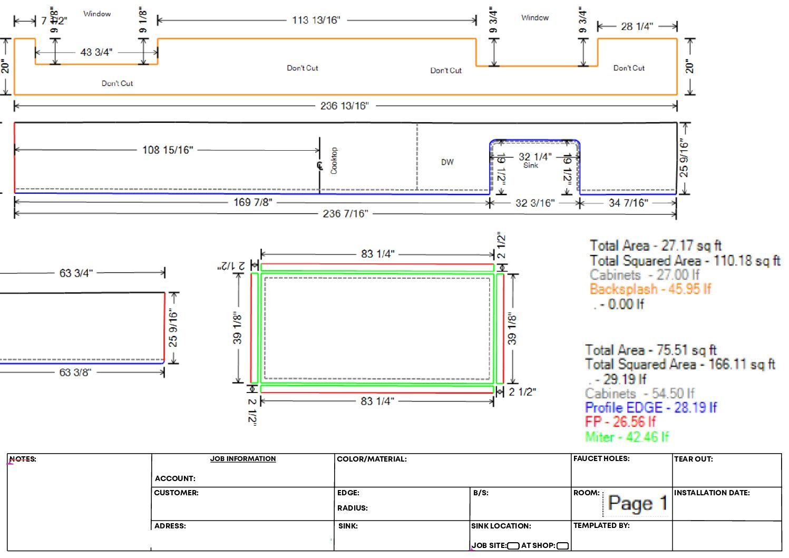The height and width of the screenshot is (558, 789).
Task: Select the SINK LOCATION label
Action: pos(501,526)
